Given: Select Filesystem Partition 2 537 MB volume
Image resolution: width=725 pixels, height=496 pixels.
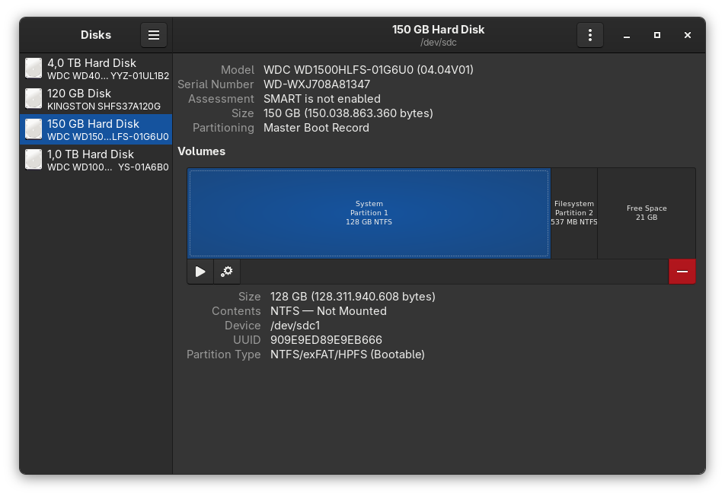Looking at the screenshot, I should click(574, 213).
